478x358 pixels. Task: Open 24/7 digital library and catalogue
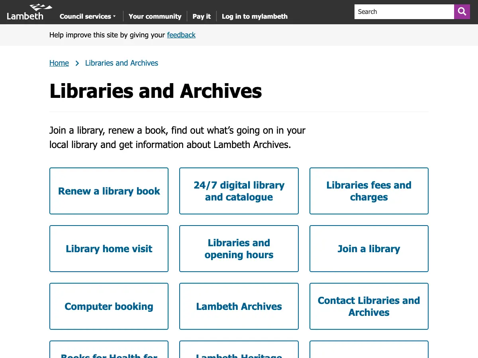pos(239,191)
